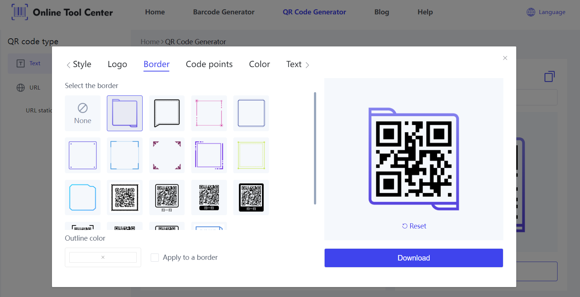
Task: Go to the Home menu item
Action: [x=155, y=12]
